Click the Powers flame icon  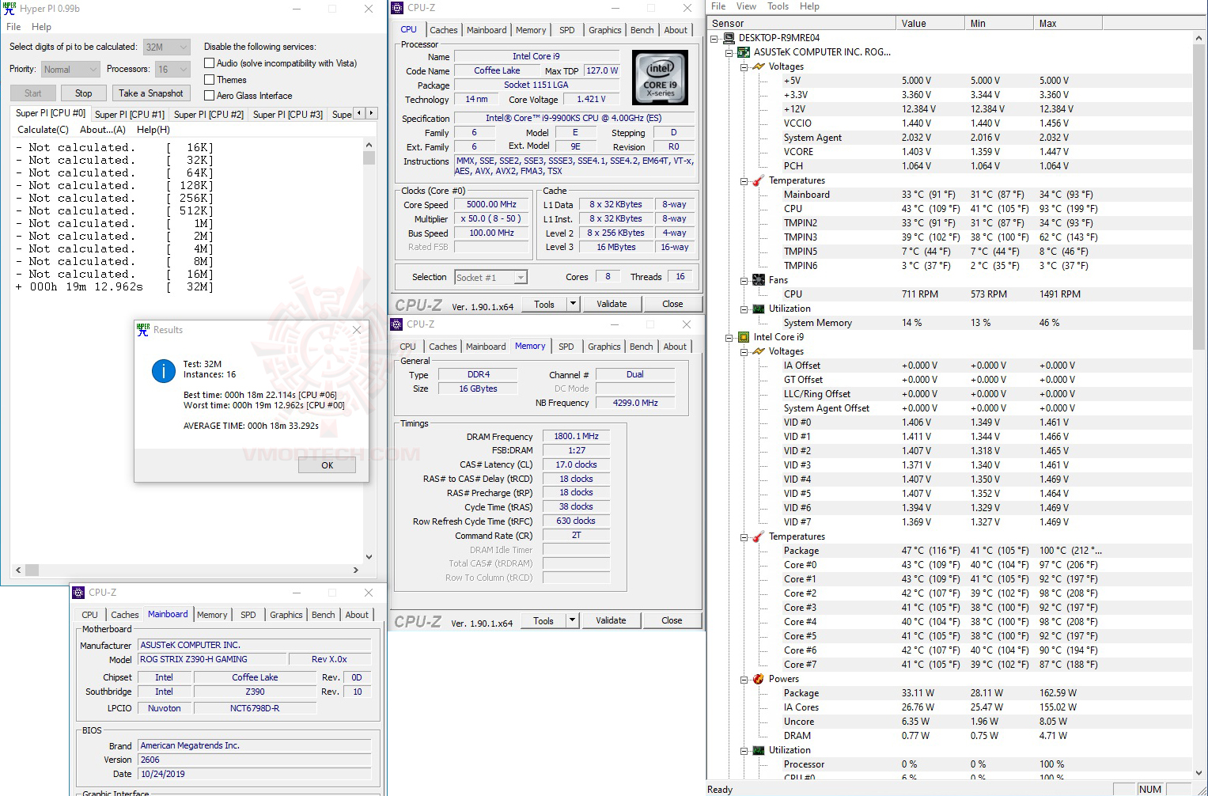pyautogui.click(x=759, y=679)
